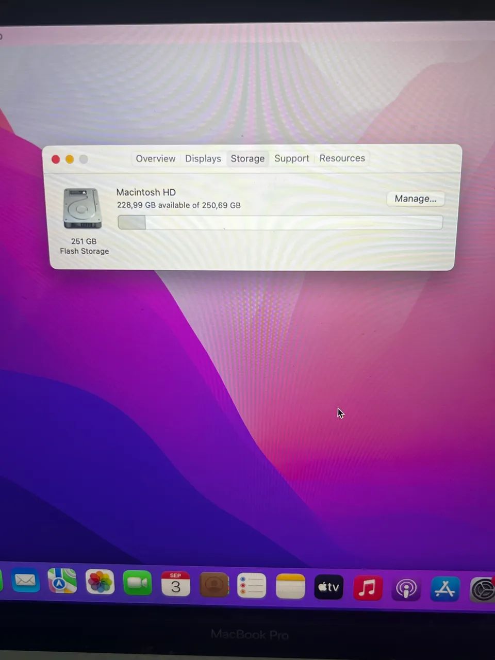495x660 pixels.
Task: Launch Reminders from the Dock
Action: (252, 586)
